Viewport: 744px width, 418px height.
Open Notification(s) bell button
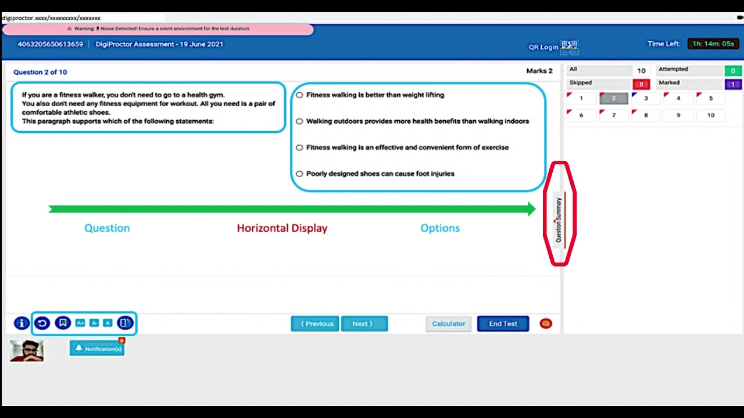pos(97,348)
